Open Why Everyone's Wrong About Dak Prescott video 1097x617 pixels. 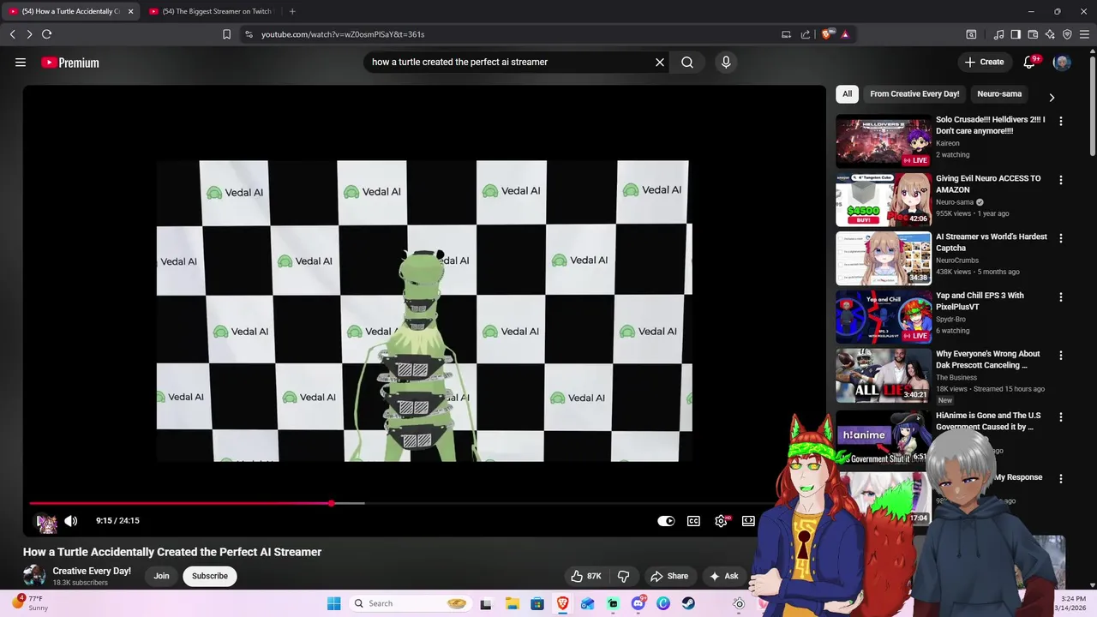click(987, 359)
